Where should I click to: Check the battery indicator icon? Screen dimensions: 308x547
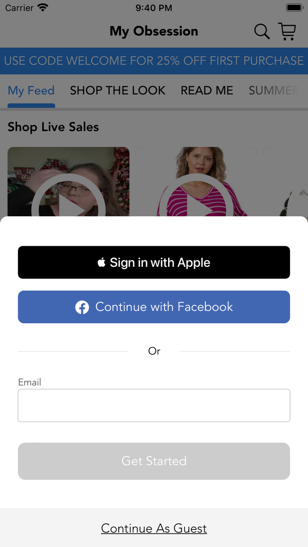click(x=293, y=7)
